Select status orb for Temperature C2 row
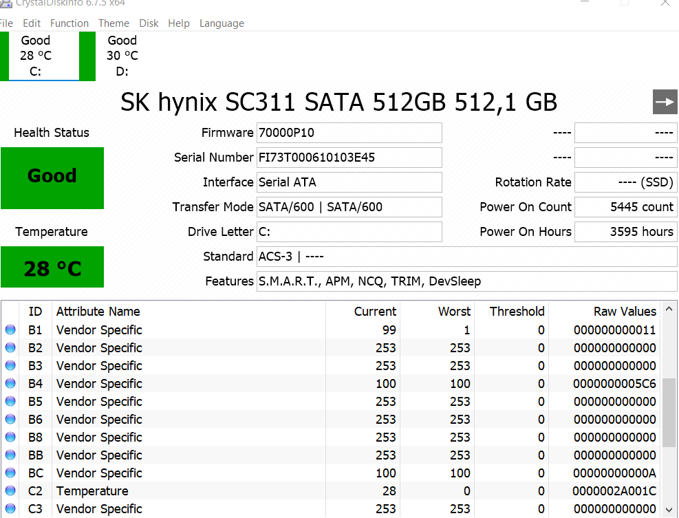Screen dimensions: 679x518 coord(10,491)
